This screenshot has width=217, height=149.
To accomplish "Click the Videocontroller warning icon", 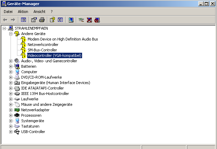I will [24, 55].
